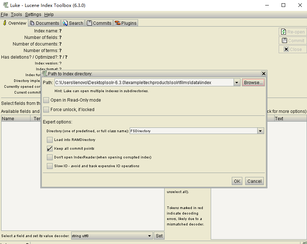This screenshot has width=307, height=244.
Task: Enable Open in Read-Only mode
Action: pos(46,100)
